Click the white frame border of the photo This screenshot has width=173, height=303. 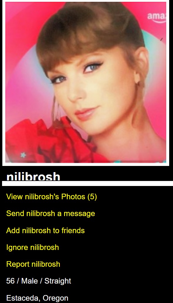coord(86,164)
